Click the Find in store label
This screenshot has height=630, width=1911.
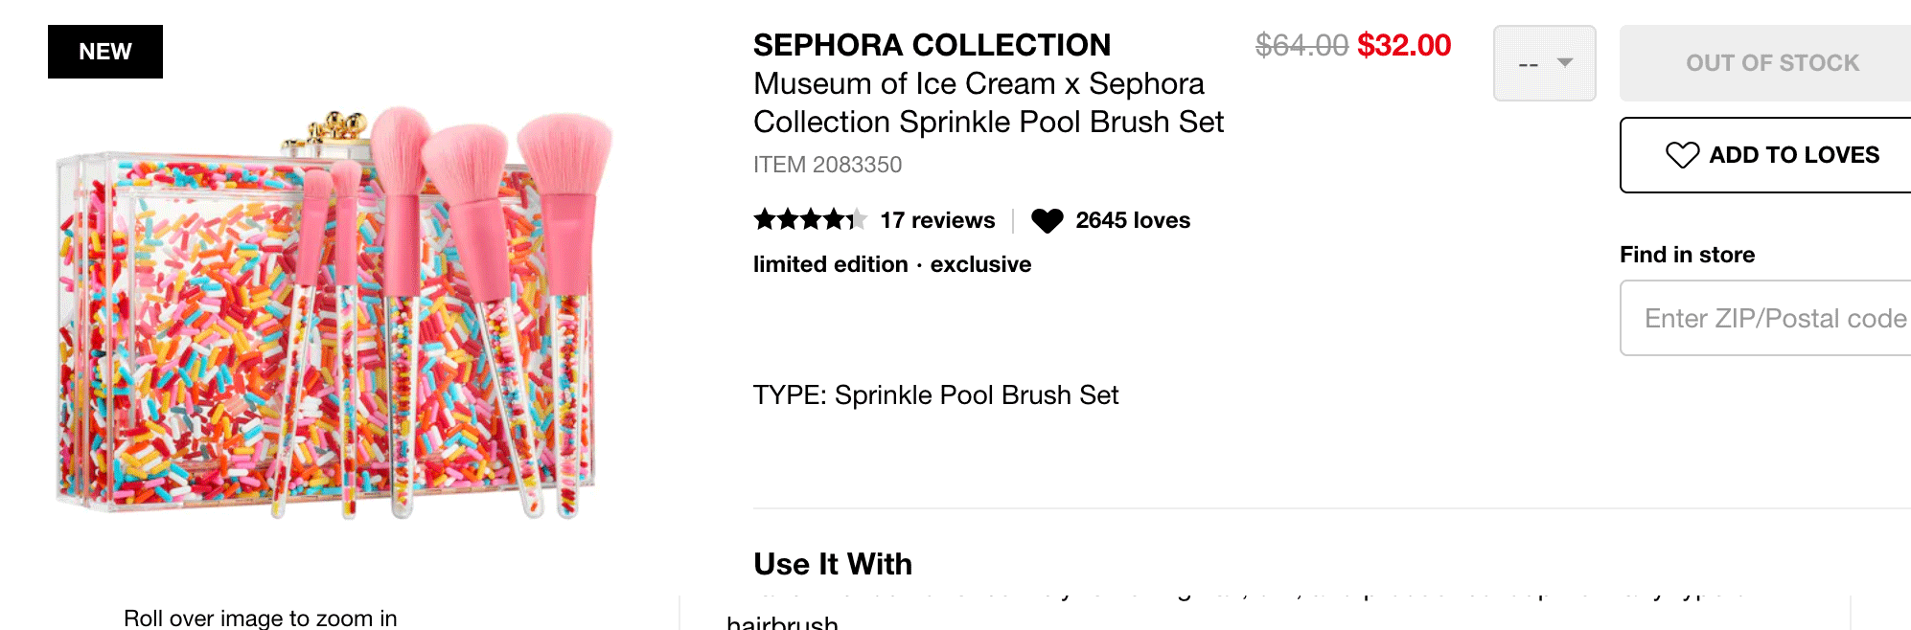(1687, 255)
